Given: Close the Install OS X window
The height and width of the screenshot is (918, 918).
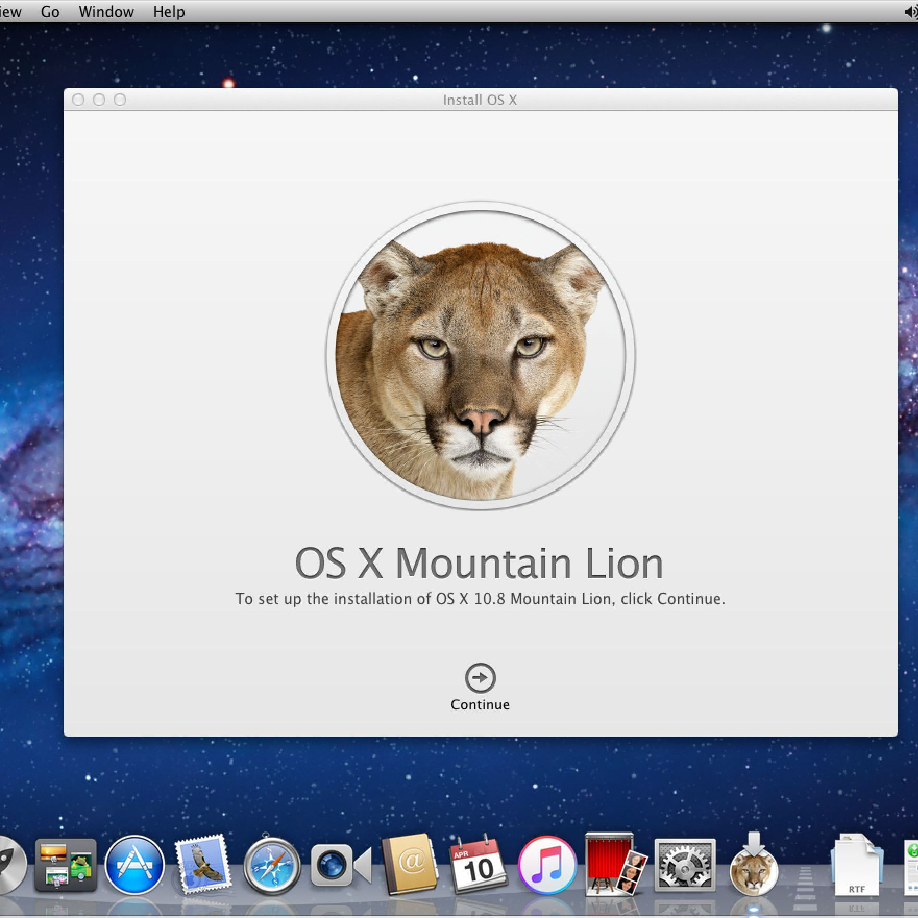Looking at the screenshot, I should [78, 100].
